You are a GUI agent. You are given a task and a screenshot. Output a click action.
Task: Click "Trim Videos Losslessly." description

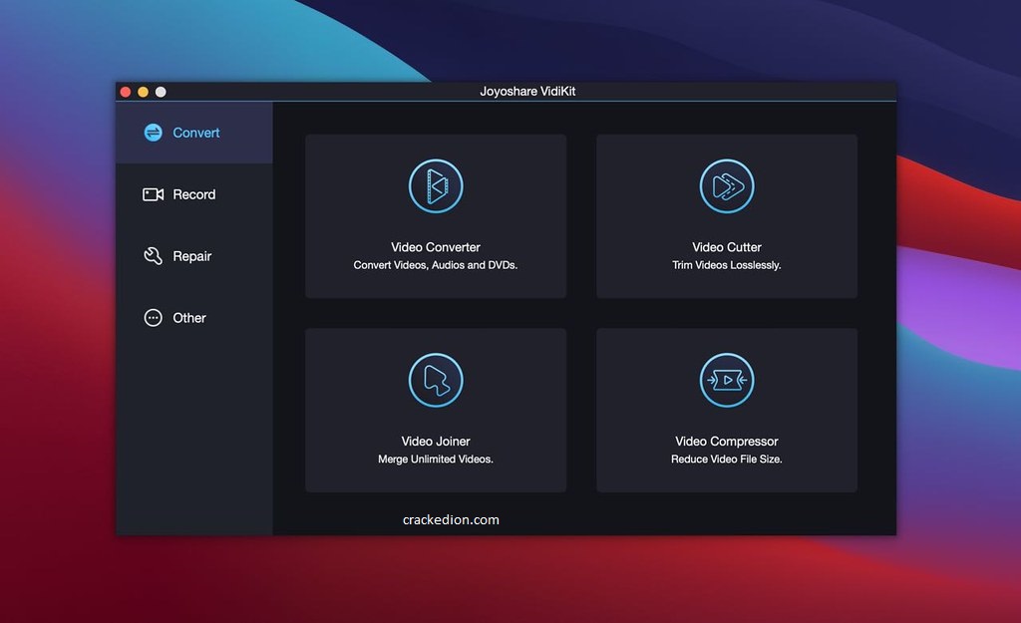point(727,265)
